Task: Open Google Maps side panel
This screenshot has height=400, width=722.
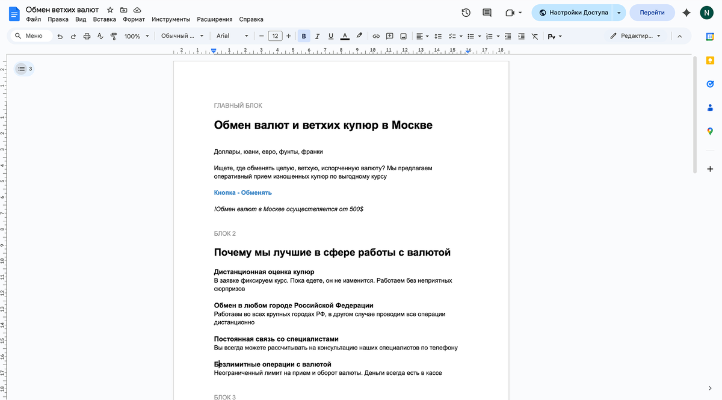Action: 710,131
